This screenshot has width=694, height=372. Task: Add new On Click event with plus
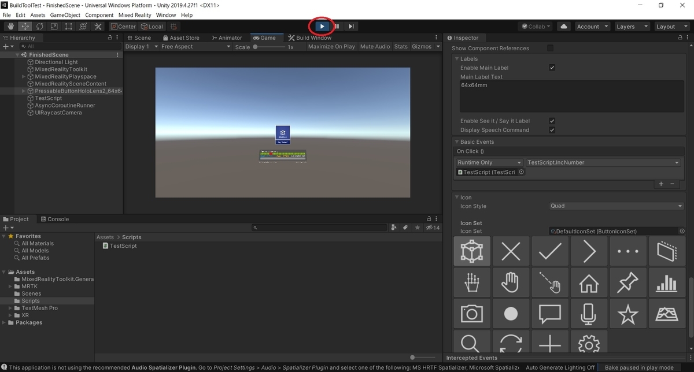662,184
